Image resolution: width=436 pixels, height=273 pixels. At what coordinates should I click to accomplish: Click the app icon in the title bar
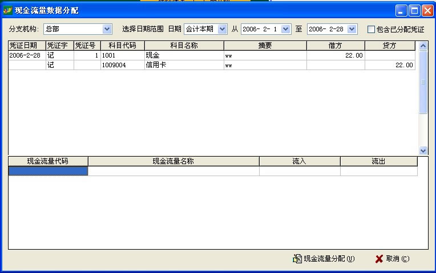[7, 10]
